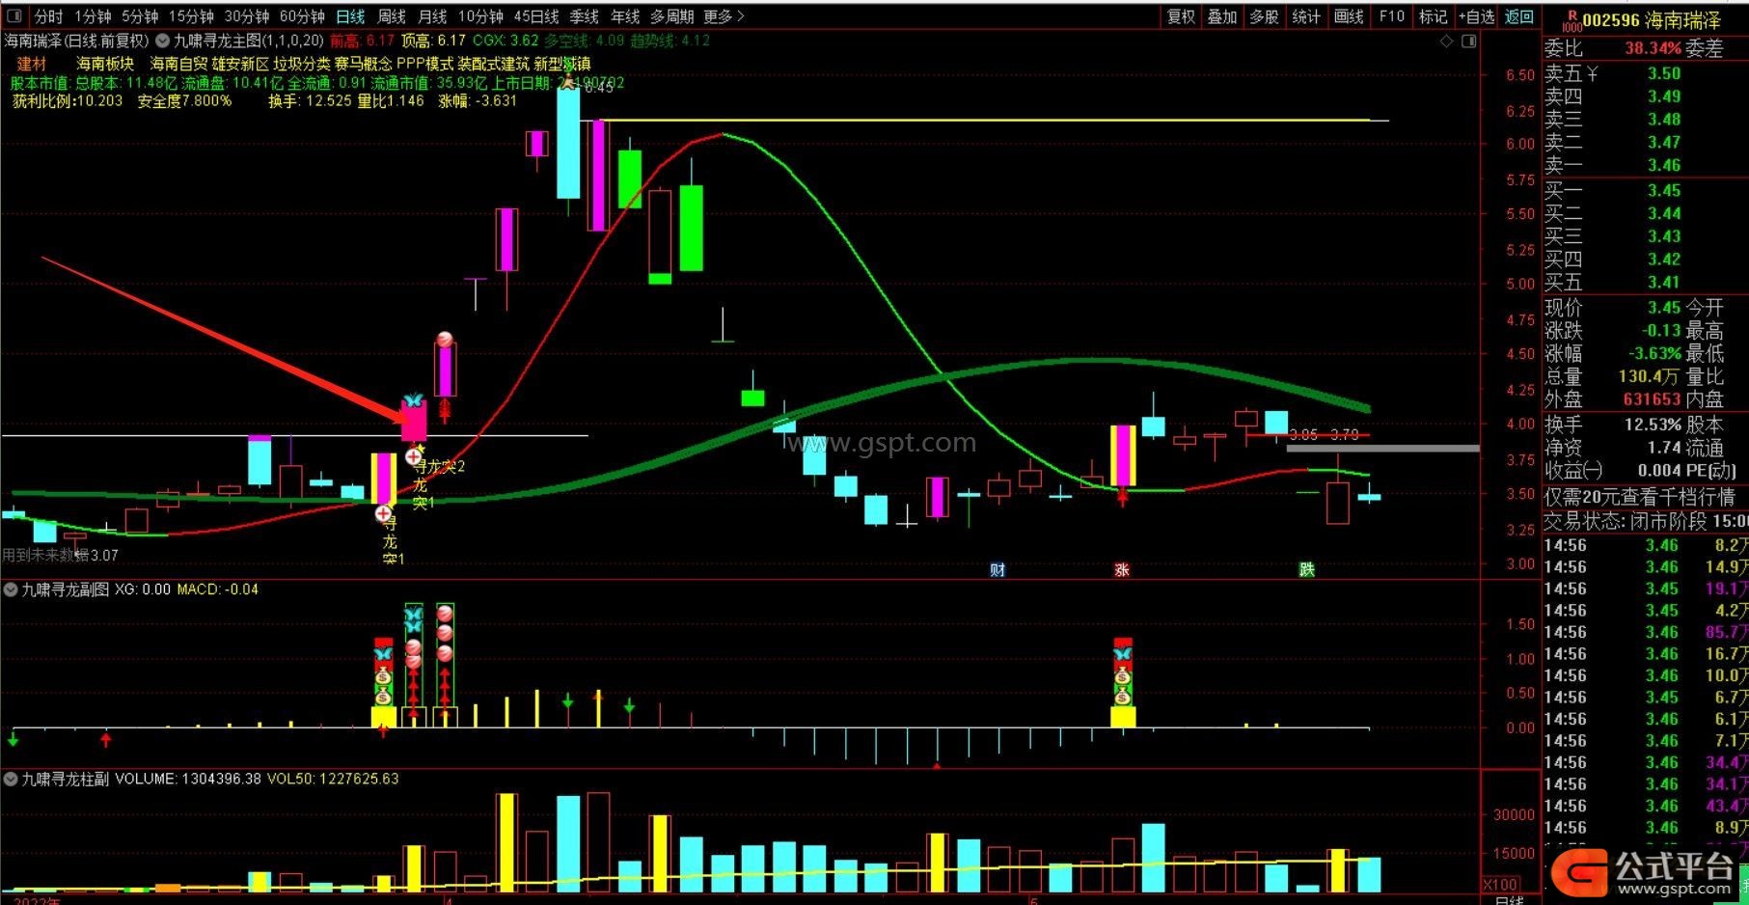Click the diamond icon above price axis
The width and height of the screenshot is (1749, 905).
[x=1446, y=41]
